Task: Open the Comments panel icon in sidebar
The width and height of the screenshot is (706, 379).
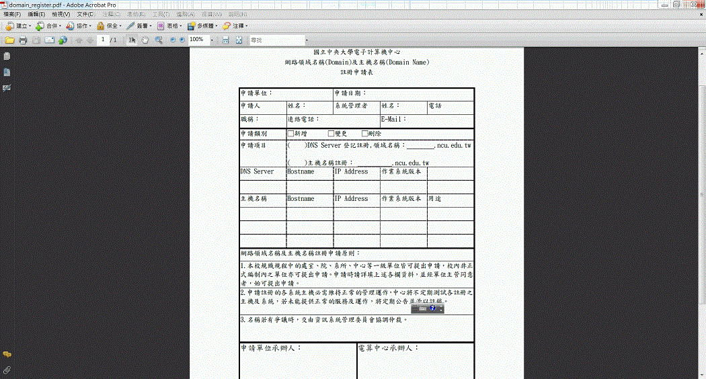Action: tap(7, 353)
